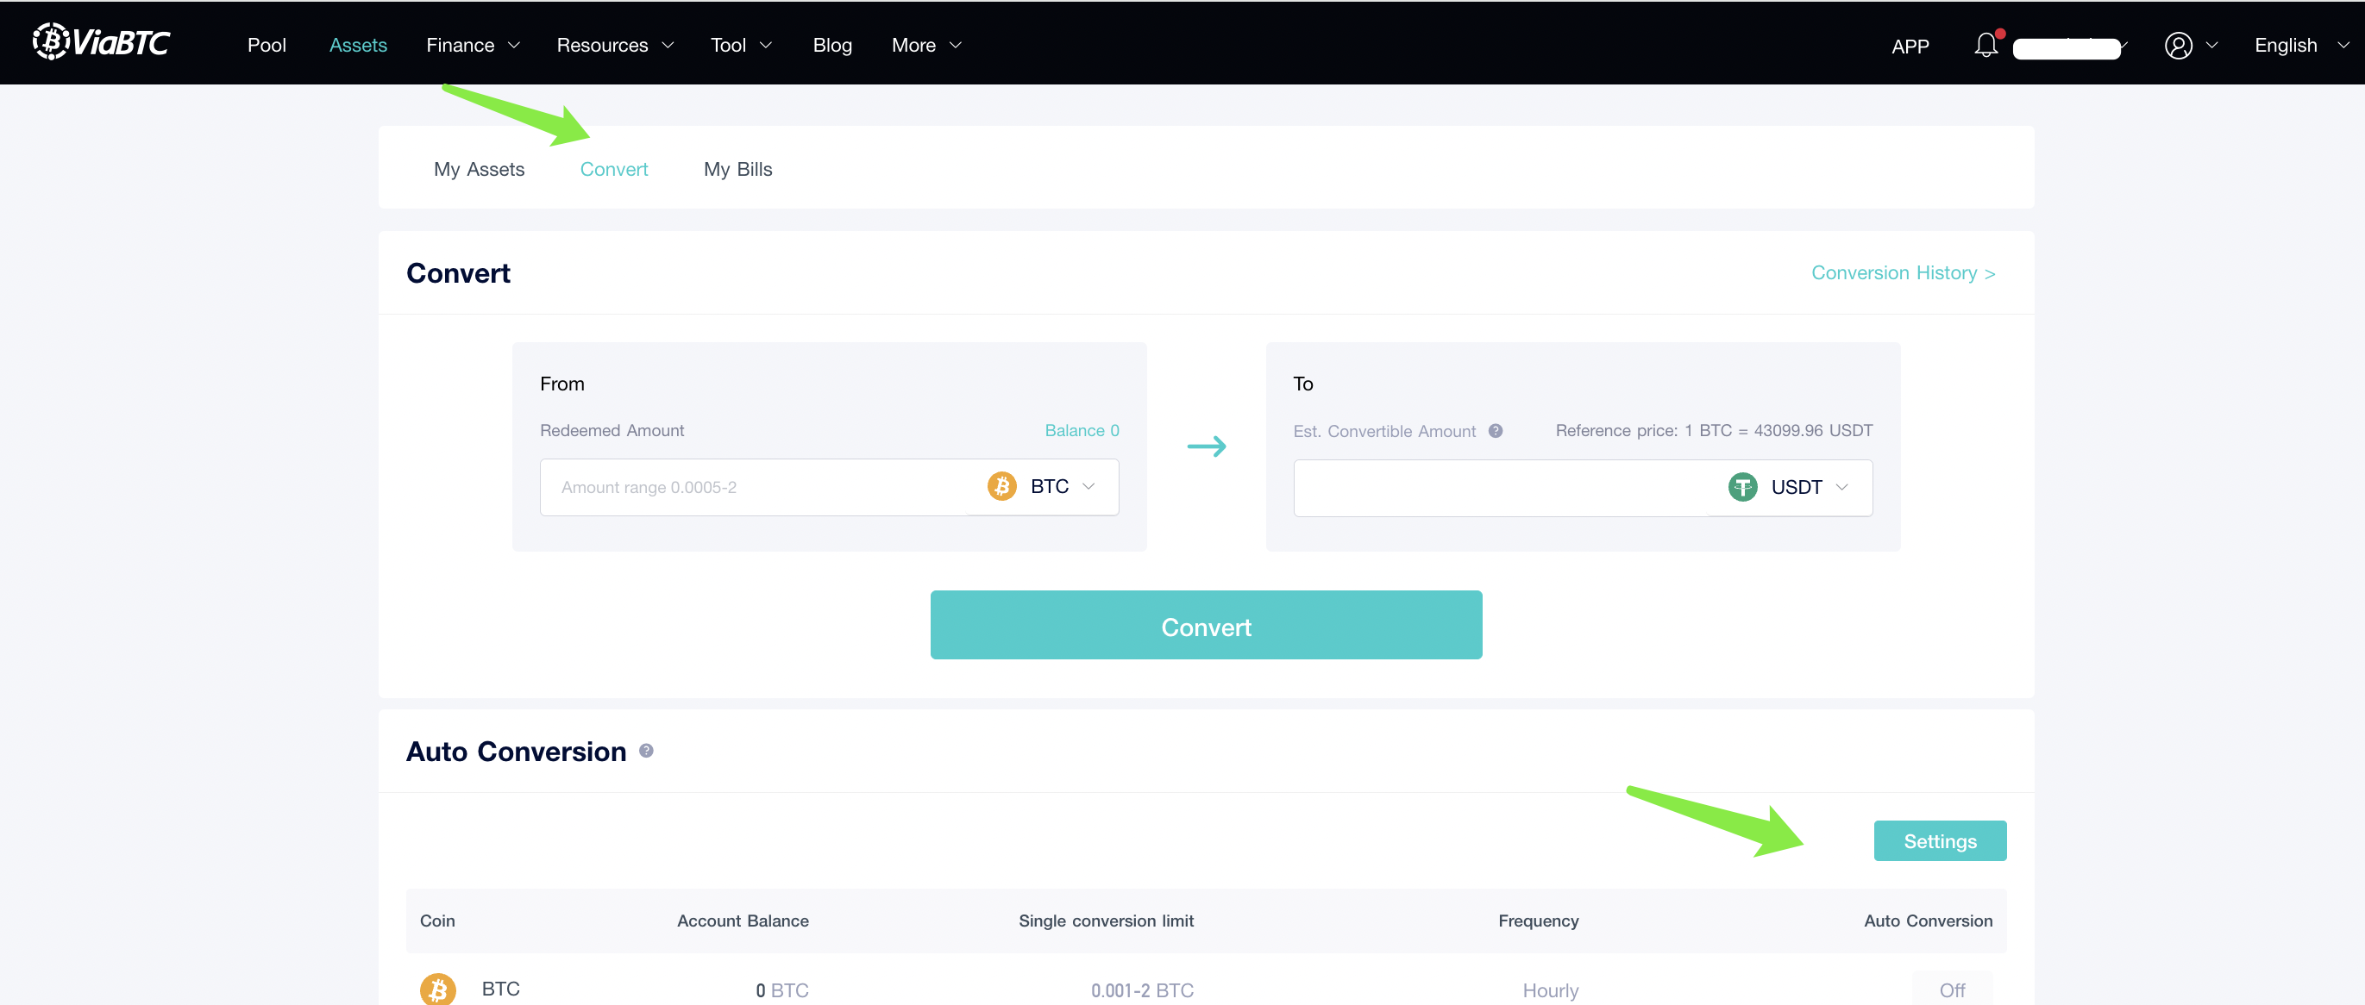The width and height of the screenshot is (2365, 1005).
Task: Open the USDT currency selector dropdown
Action: click(x=1843, y=487)
